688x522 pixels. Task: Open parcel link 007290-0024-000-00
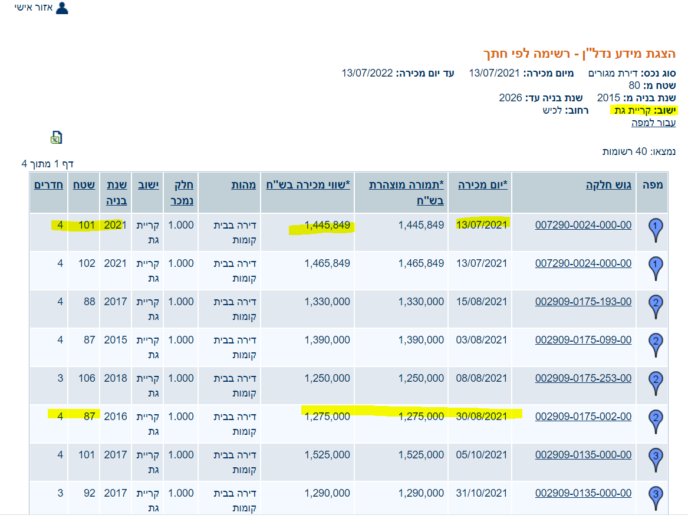[x=583, y=225]
